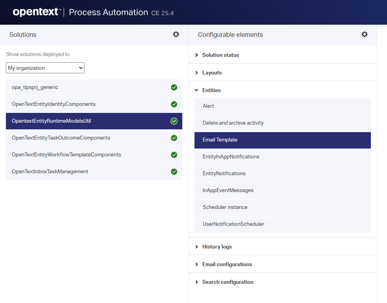Click the OpentextEntityRuntimeModelsUtil status checkmark icon
The height and width of the screenshot is (303, 387).
click(174, 121)
